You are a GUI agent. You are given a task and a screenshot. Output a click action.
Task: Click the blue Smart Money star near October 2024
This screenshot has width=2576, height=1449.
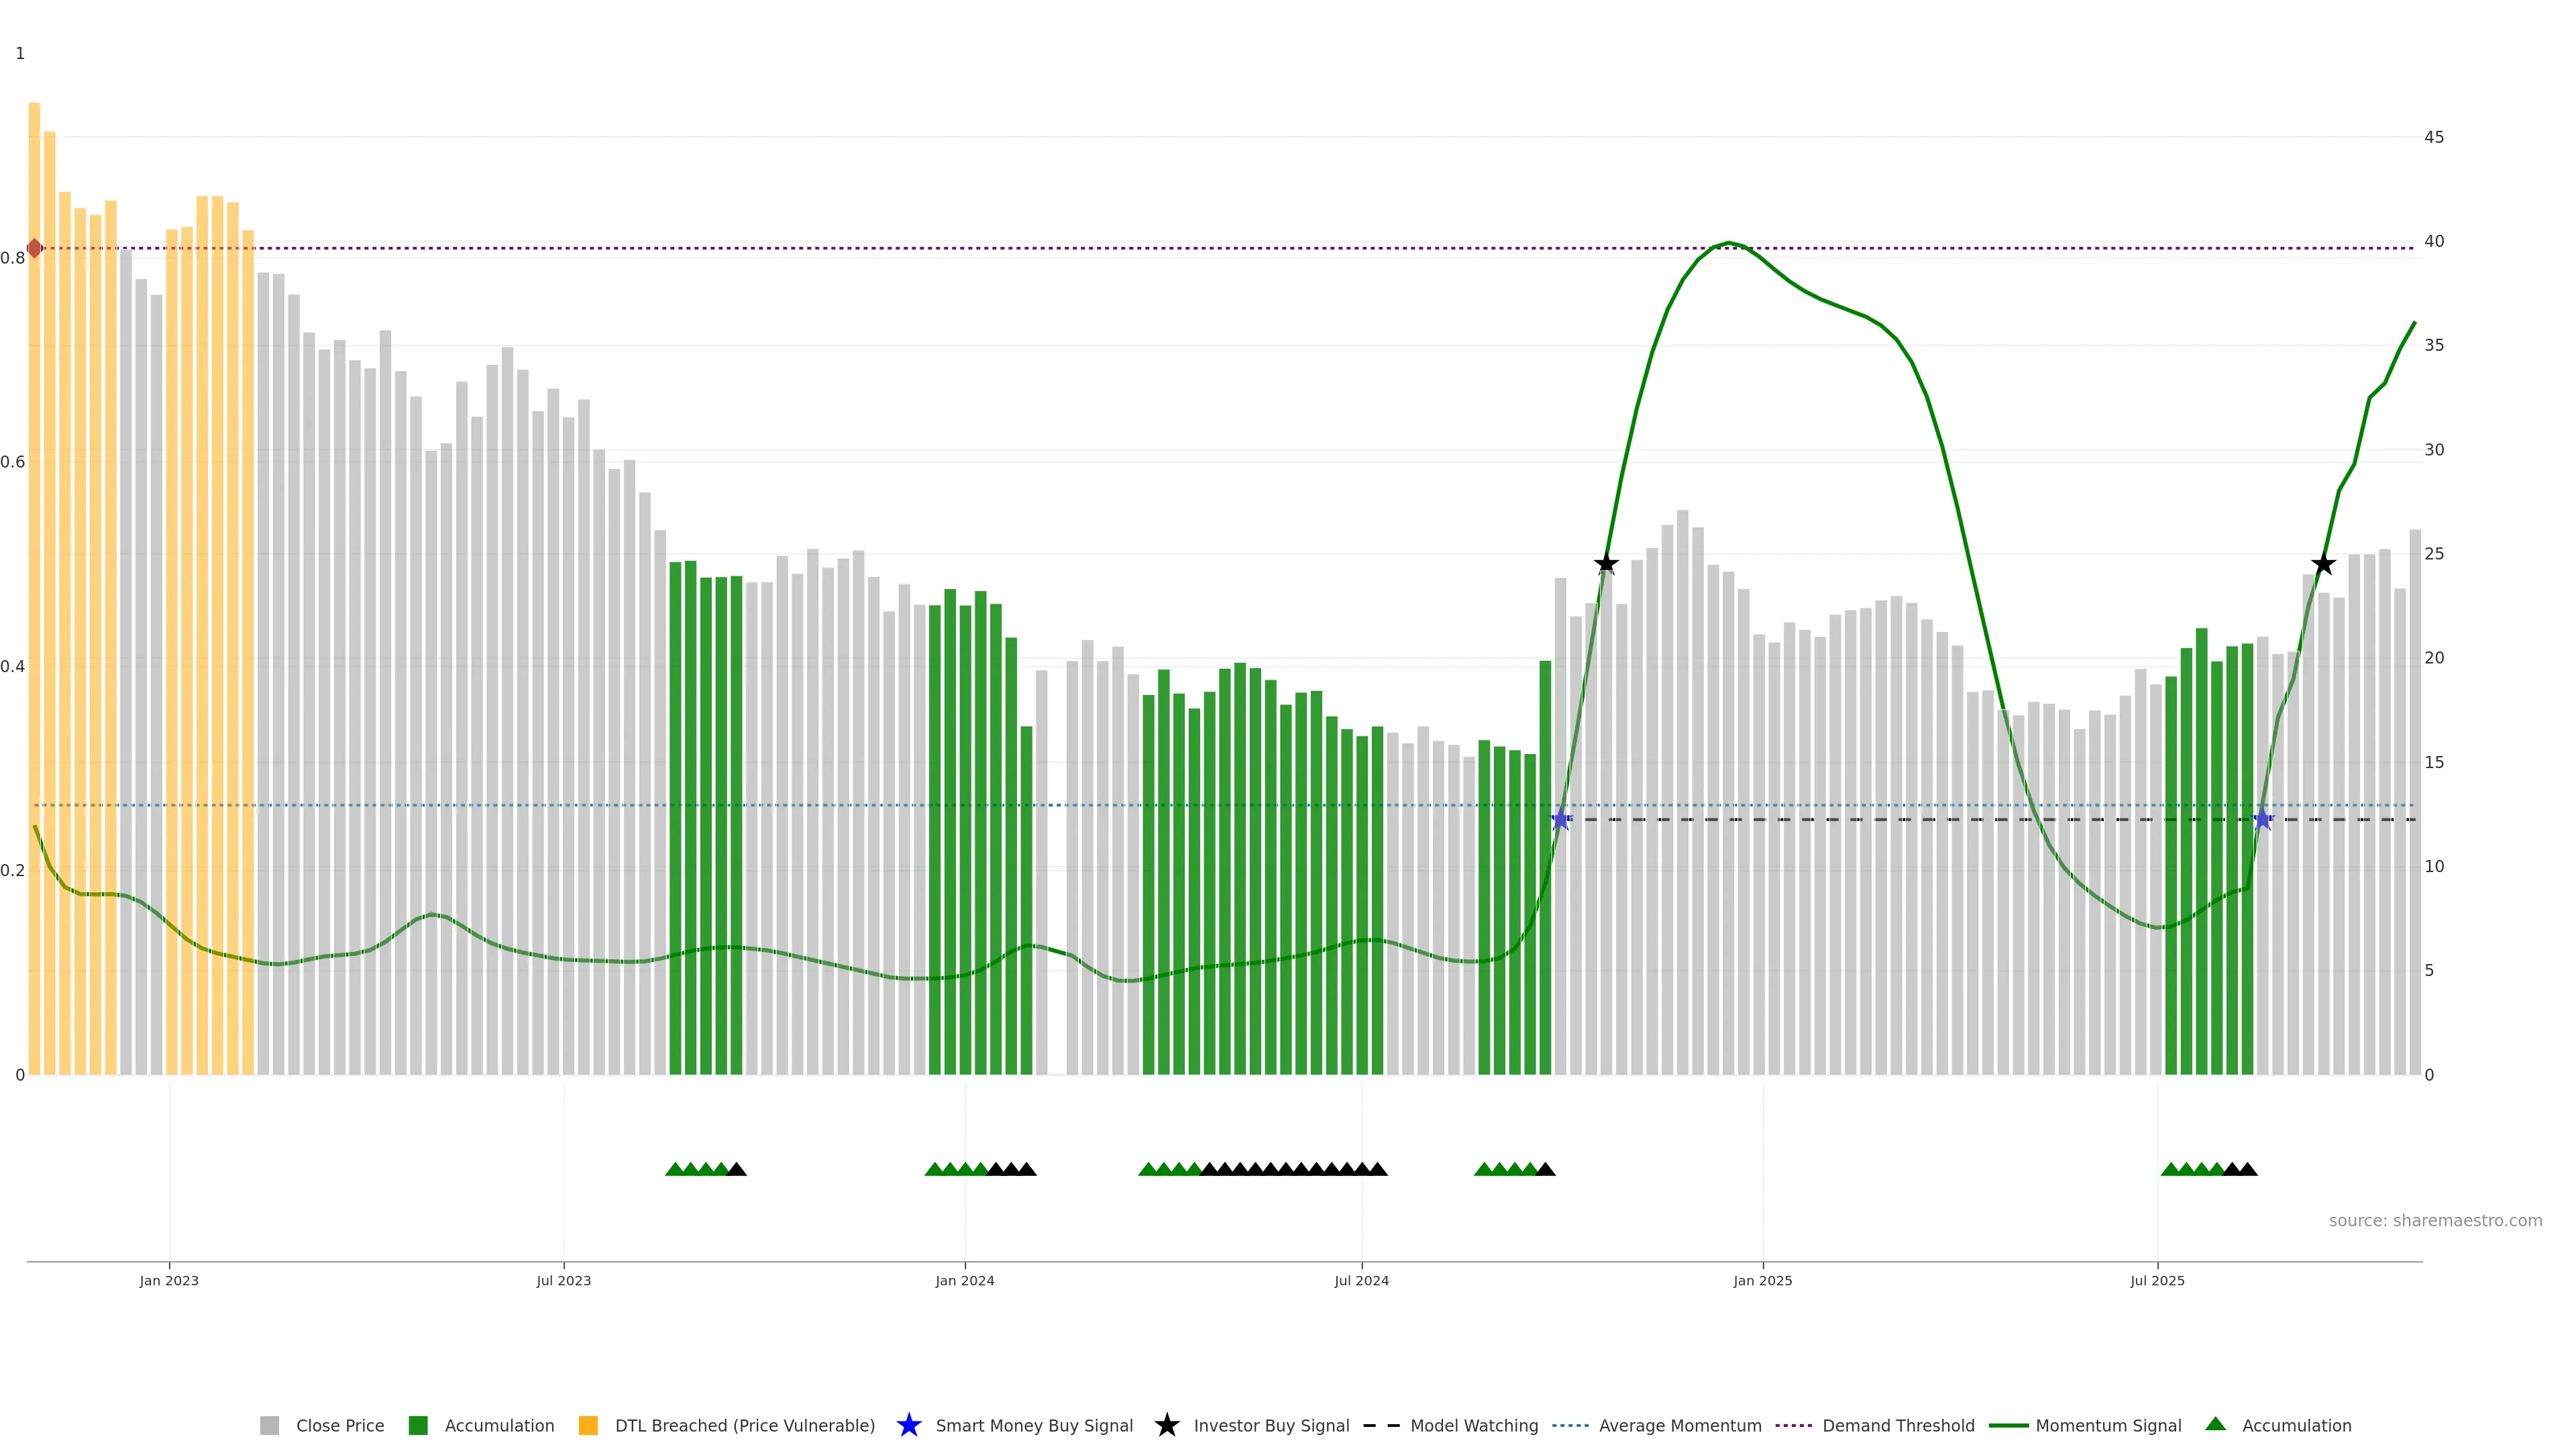pyautogui.click(x=1560, y=820)
